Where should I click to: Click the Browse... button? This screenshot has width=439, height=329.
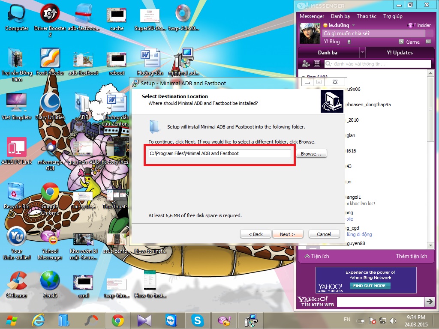311,154
